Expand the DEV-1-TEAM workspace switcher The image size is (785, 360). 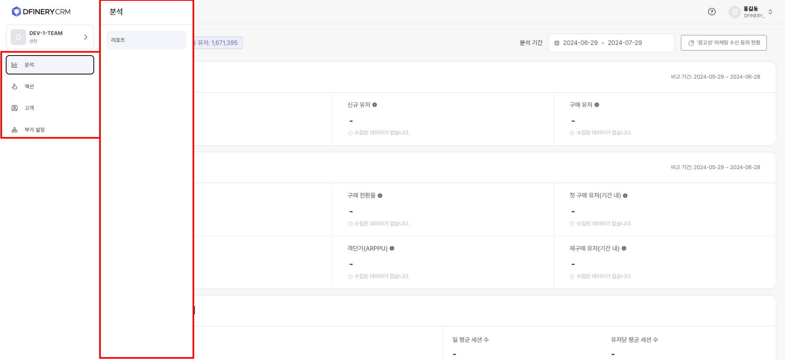pos(50,37)
